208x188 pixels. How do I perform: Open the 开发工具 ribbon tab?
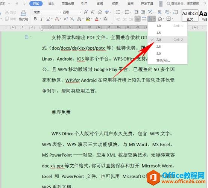(147, 4)
